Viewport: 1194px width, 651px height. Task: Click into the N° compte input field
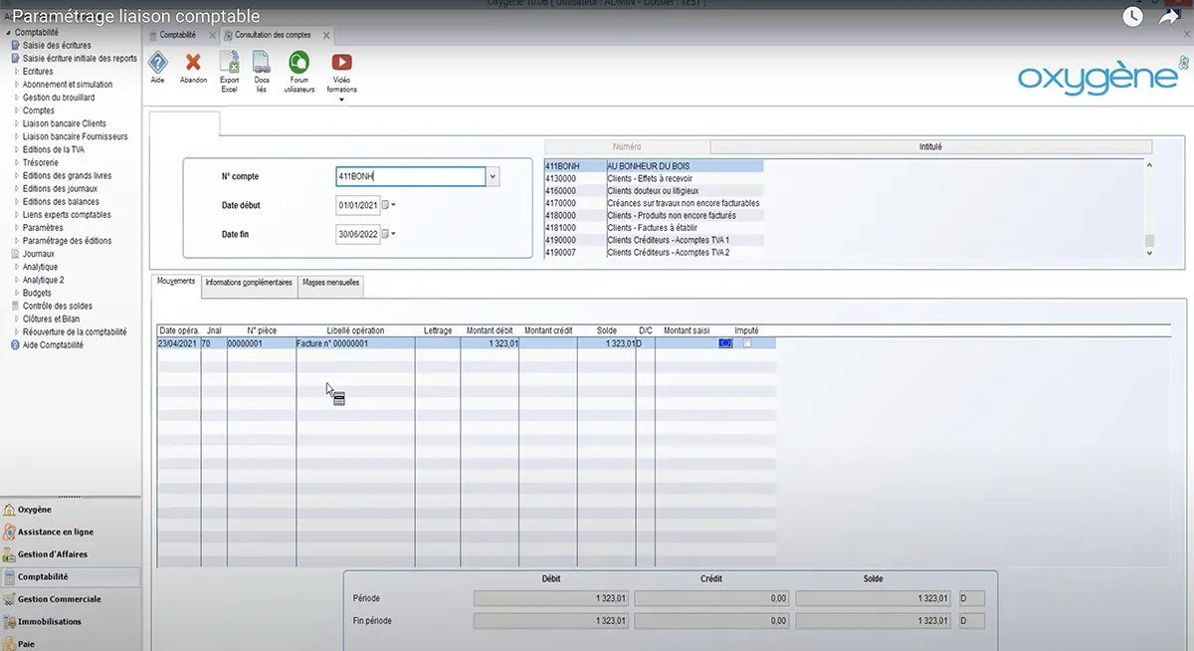pyautogui.click(x=410, y=177)
